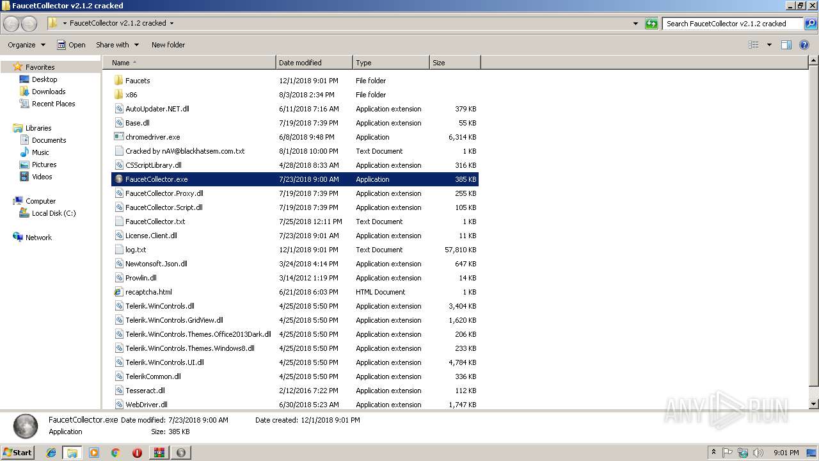This screenshot has width=819, height=461.
Task: Select Libraries in navigation pane
Action: coord(38,128)
